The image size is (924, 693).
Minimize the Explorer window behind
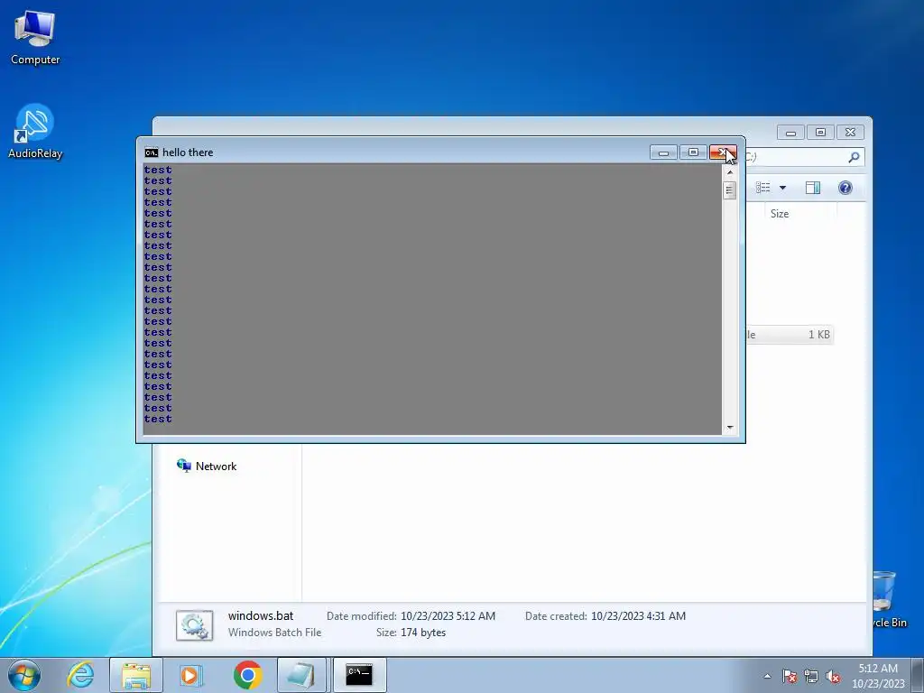pos(790,133)
